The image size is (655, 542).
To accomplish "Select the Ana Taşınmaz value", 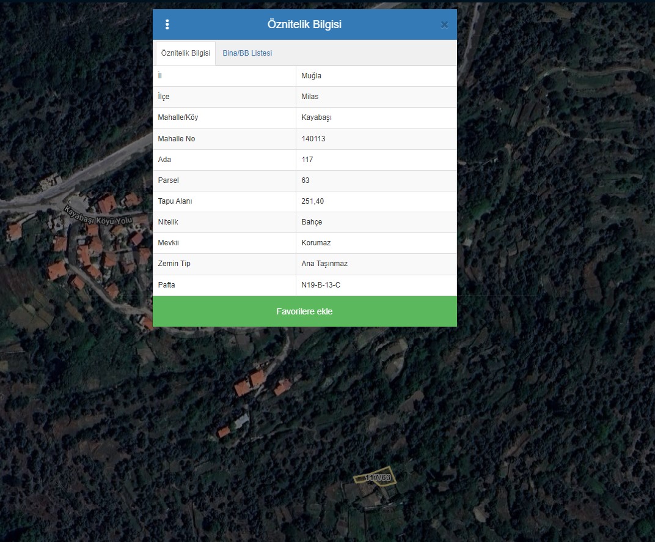I will point(324,264).
